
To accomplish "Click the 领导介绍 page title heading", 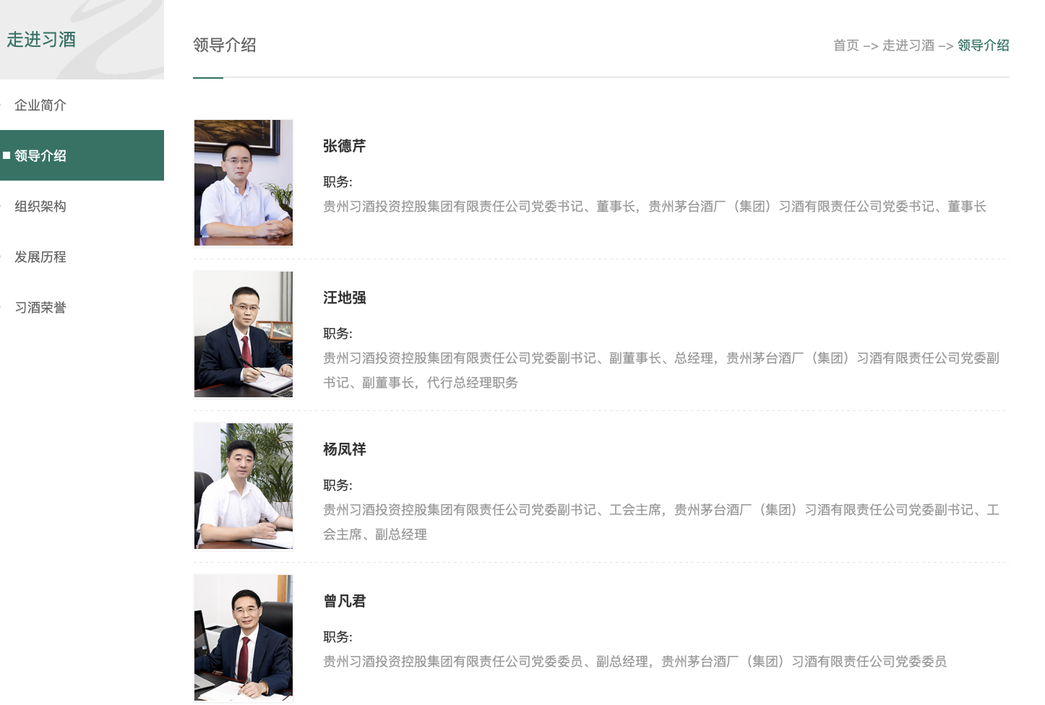I will (225, 45).
